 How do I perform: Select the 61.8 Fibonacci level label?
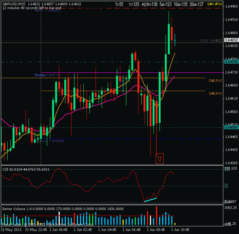point(211,40)
